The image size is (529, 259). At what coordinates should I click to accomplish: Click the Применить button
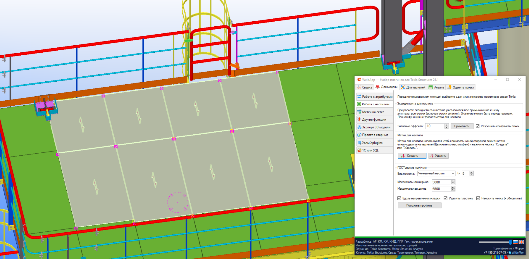(462, 126)
